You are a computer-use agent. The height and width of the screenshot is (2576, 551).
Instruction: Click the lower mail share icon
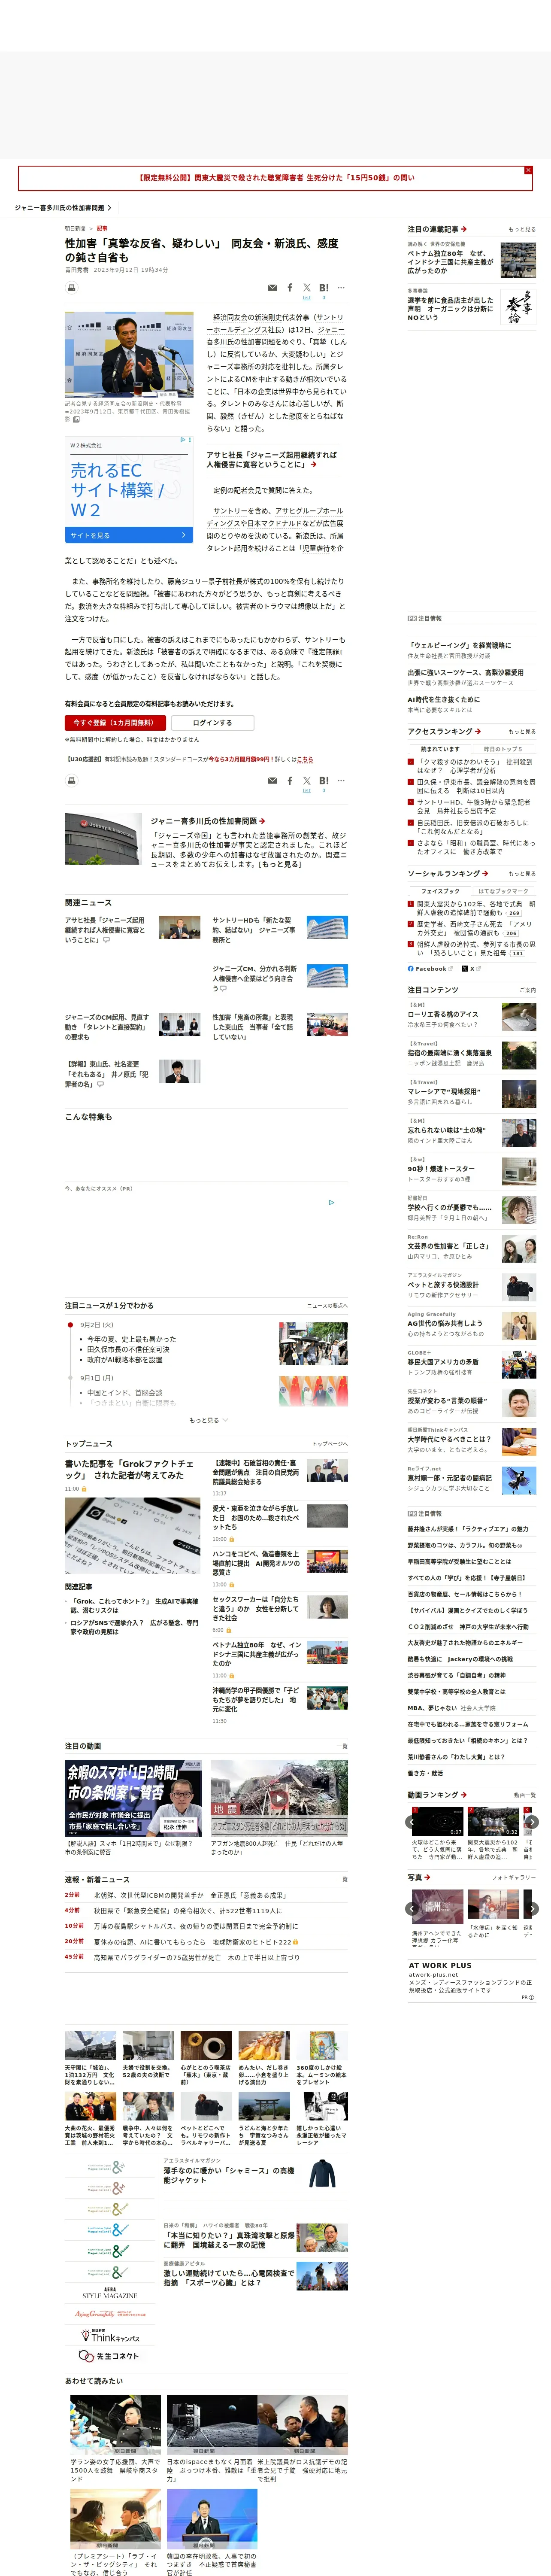(272, 781)
